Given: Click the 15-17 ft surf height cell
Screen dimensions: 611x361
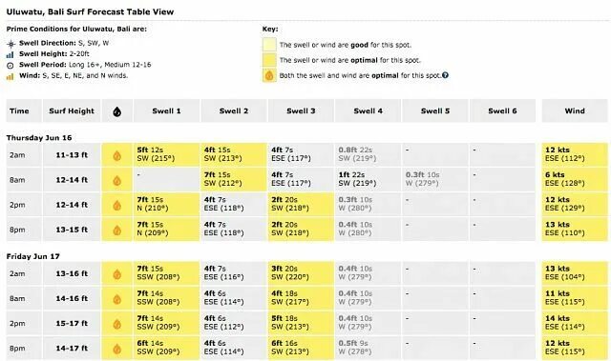Looking at the screenshot, I should (x=72, y=323).
